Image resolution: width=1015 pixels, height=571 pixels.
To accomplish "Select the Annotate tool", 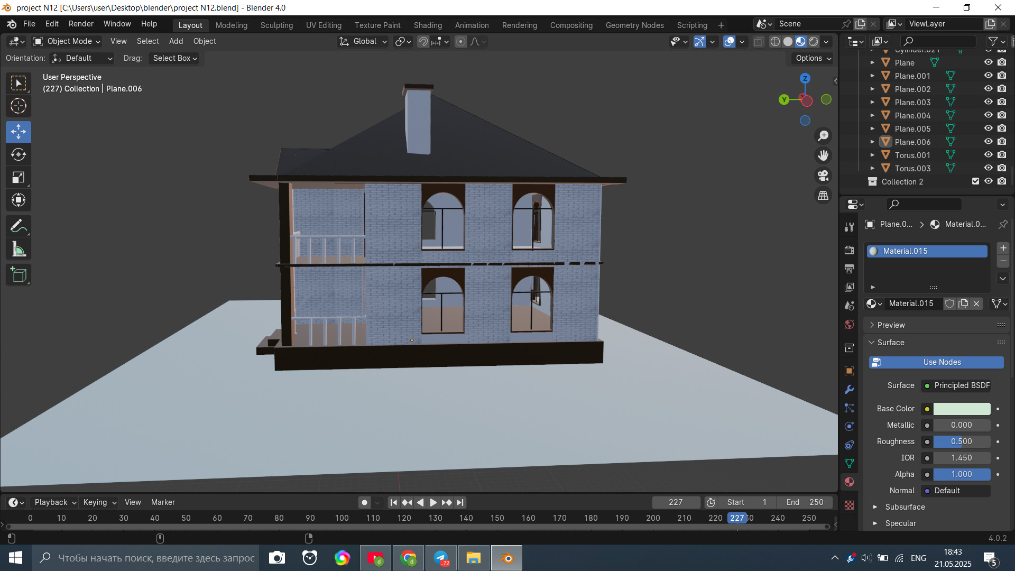I will pos(19,226).
